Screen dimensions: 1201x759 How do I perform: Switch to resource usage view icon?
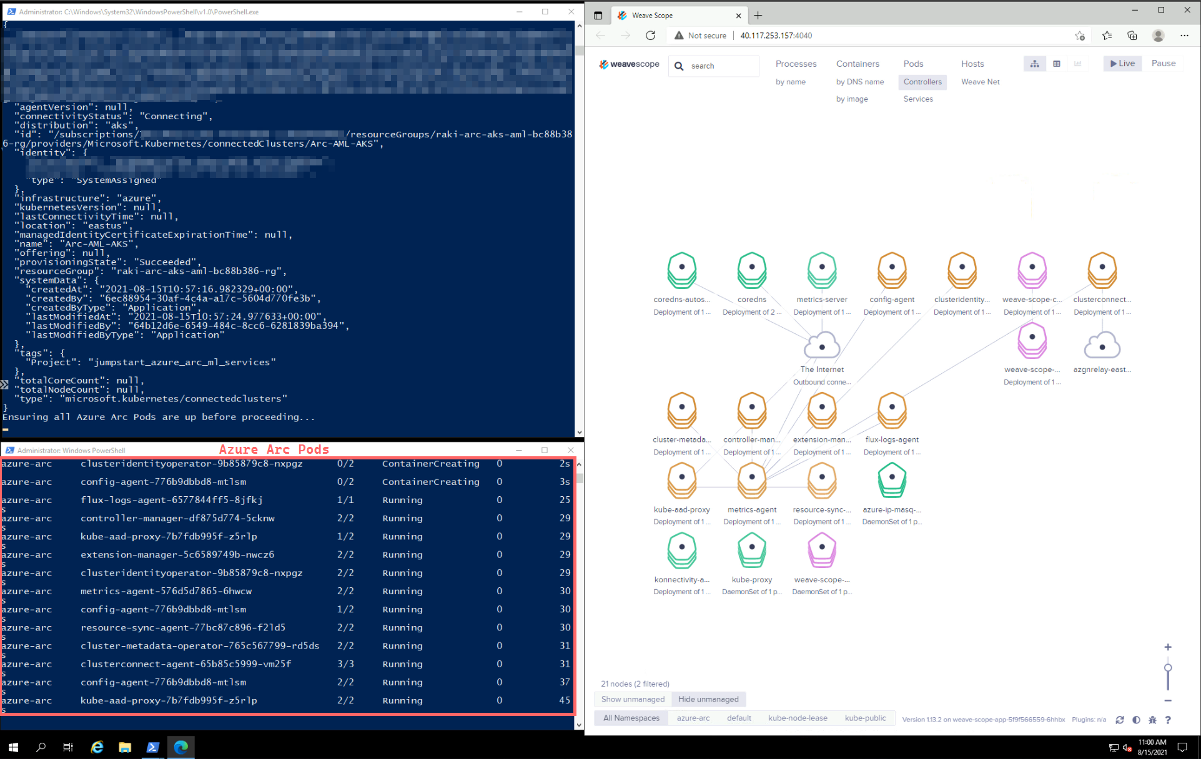1078,64
